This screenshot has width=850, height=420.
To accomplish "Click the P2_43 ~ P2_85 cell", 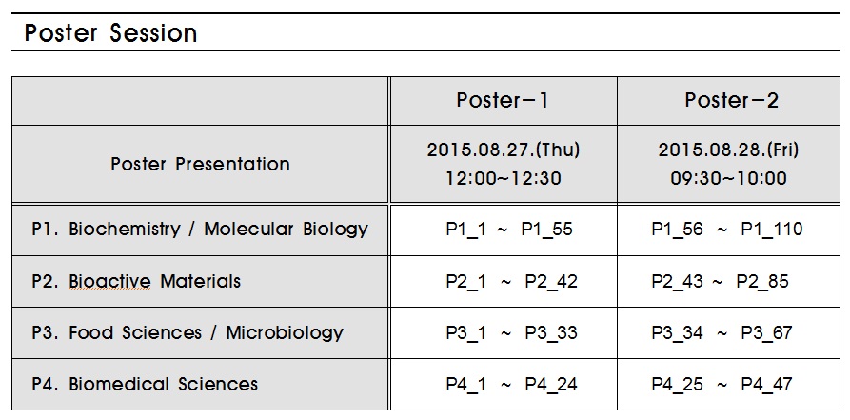I will tap(720, 281).
